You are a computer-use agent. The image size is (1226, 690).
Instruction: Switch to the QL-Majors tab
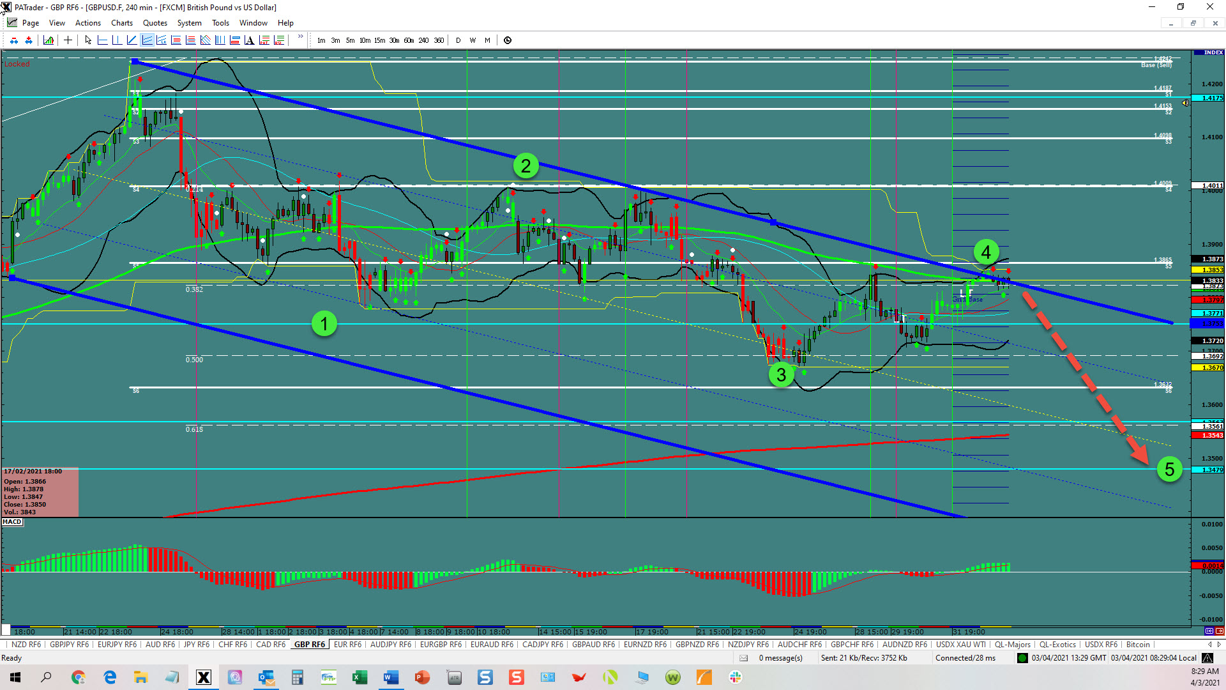click(1013, 645)
